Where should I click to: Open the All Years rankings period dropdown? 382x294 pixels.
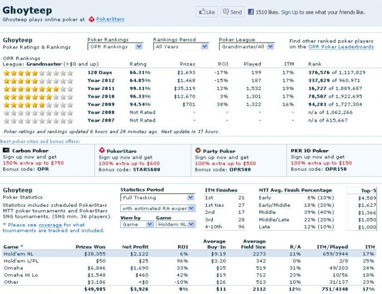(181, 46)
